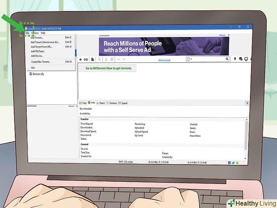Choose Add Torrent... from File menu
The height and width of the screenshot is (208, 277).
[x=51, y=38]
